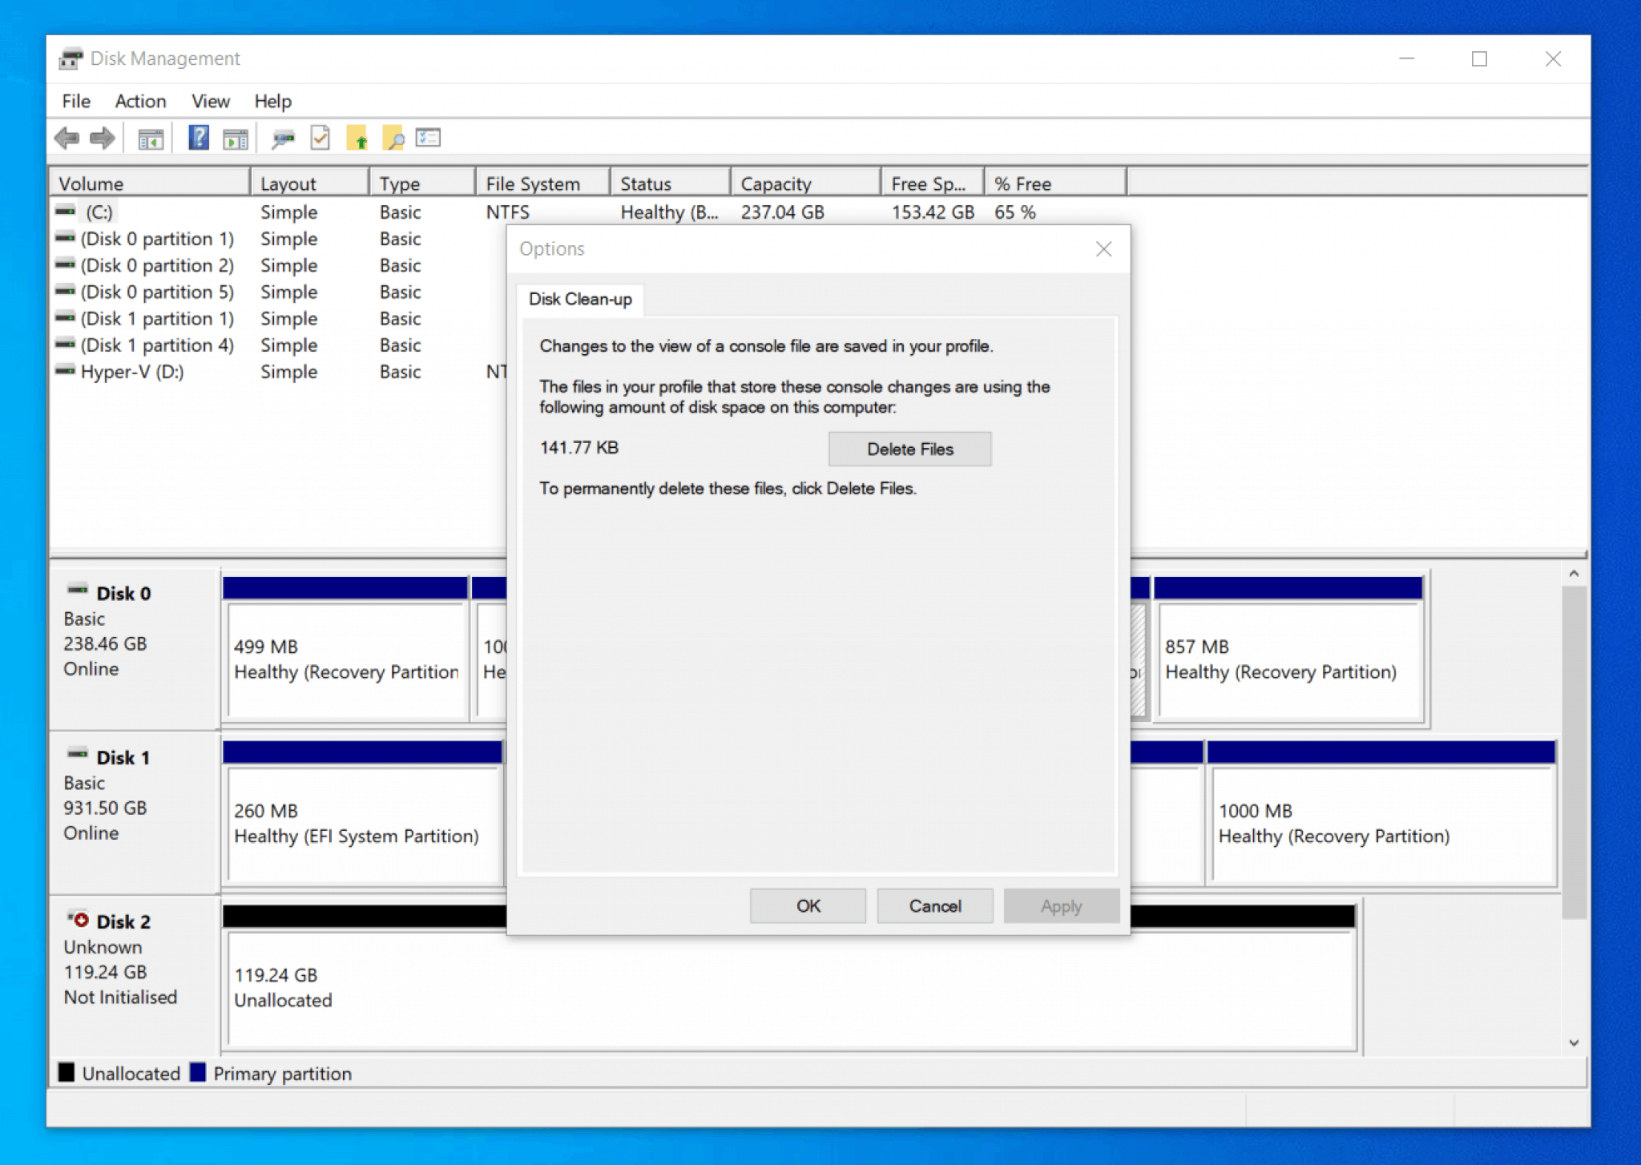
Task: Open Help using the question mark icon
Action: [x=197, y=138]
